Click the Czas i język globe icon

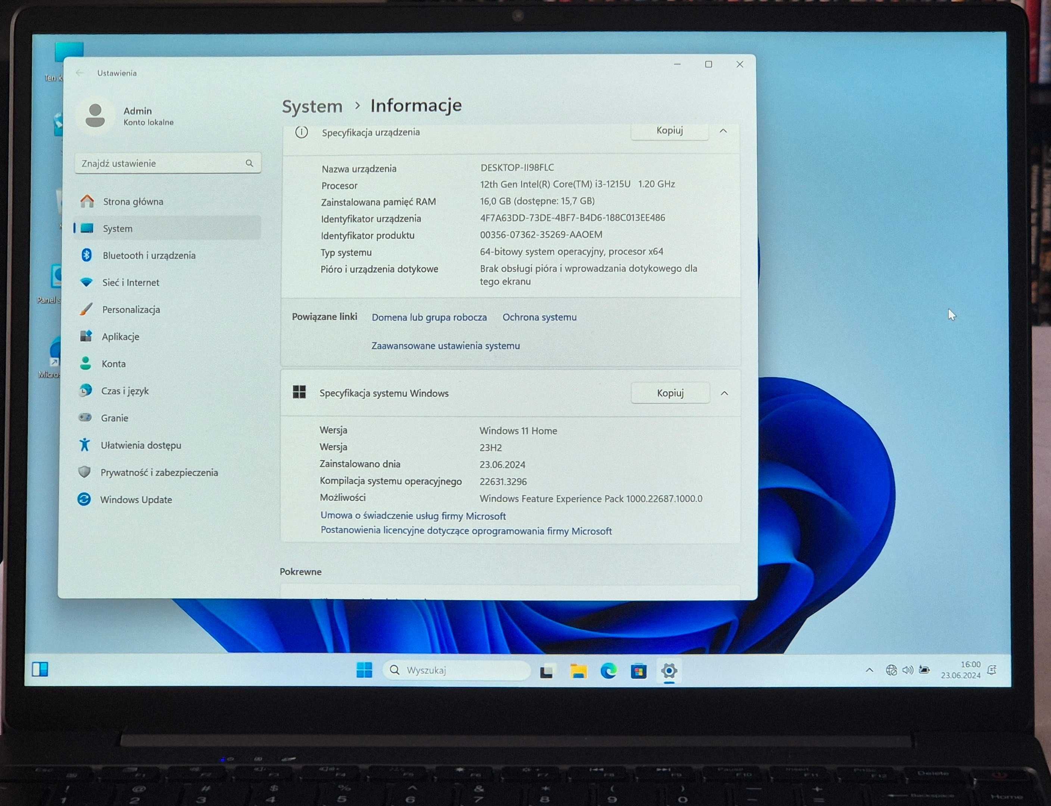(x=85, y=391)
